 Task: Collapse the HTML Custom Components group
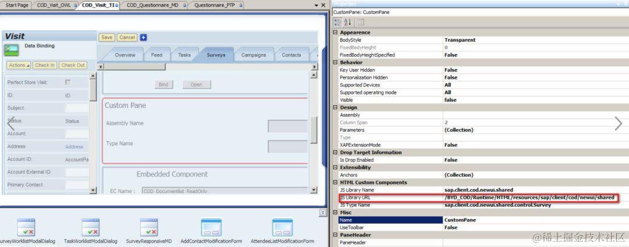pyautogui.click(x=335, y=182)
